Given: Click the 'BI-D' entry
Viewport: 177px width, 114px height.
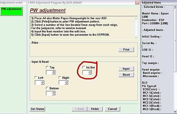Looking at the screenshot, I should tap(145, 83).
